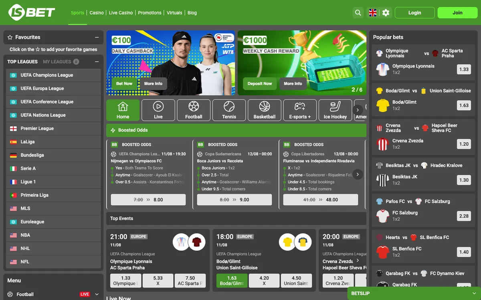The image size is (481, 300).
Task: Show next boosted odds with arrow
Action: (x=358, y=174)
